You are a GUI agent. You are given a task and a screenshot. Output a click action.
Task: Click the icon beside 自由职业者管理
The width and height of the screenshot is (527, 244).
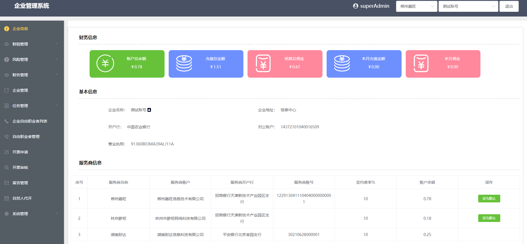7,137
